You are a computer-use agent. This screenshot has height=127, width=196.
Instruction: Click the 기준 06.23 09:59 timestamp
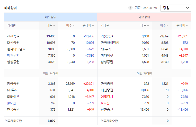pos(146,8)
